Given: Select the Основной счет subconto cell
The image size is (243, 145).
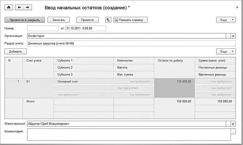Looking at the screenshot, I should tap(84, 82).
